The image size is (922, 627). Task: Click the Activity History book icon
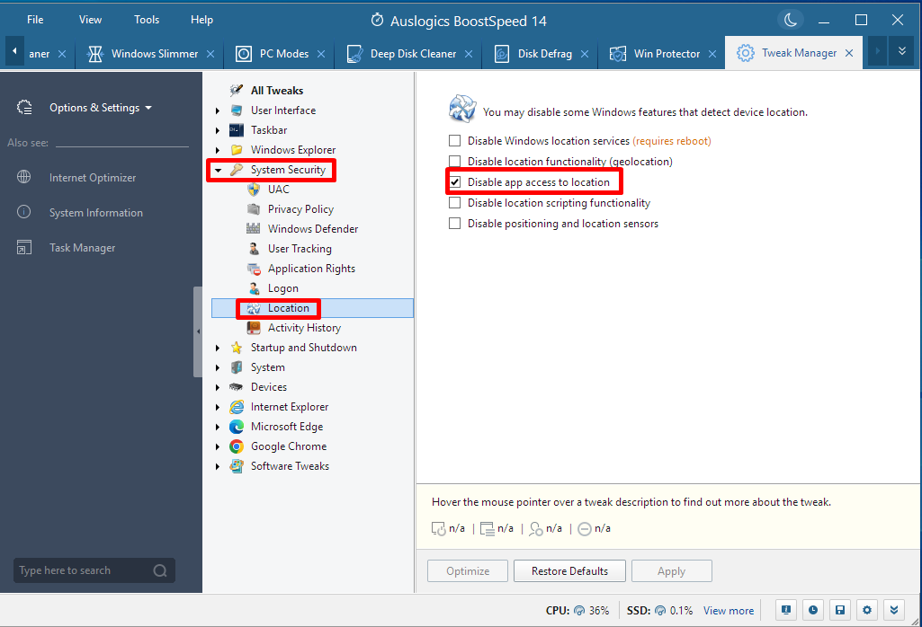coord(254,328)
